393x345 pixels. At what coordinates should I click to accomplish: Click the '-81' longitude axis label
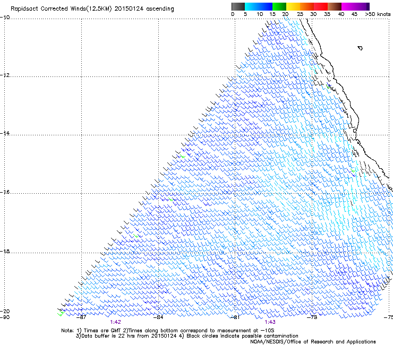[x=235, y=317]
